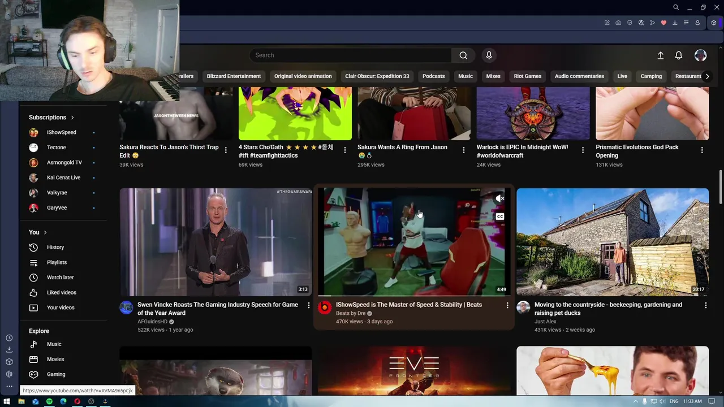The width and height of the screenshot is (724, 407).
Task: Toggle captions CC on video preview
Action: pos(499,217)
